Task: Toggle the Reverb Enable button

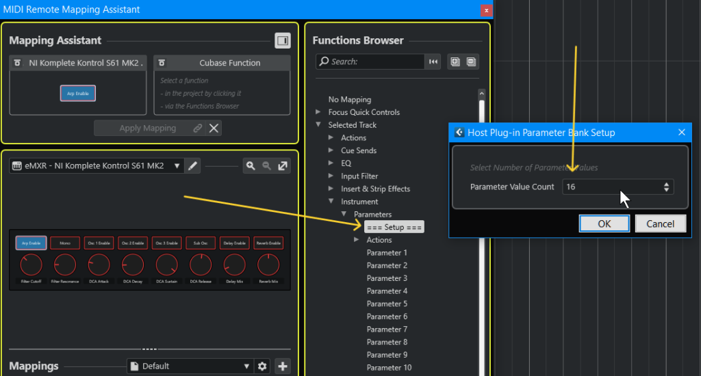Action: 268,243
